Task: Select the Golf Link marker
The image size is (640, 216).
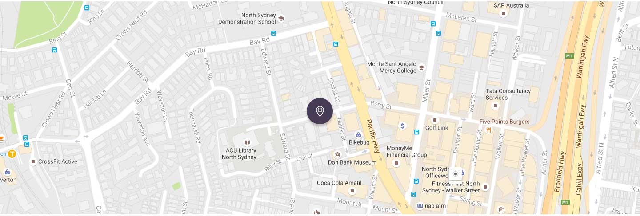Action: (435, 120)
